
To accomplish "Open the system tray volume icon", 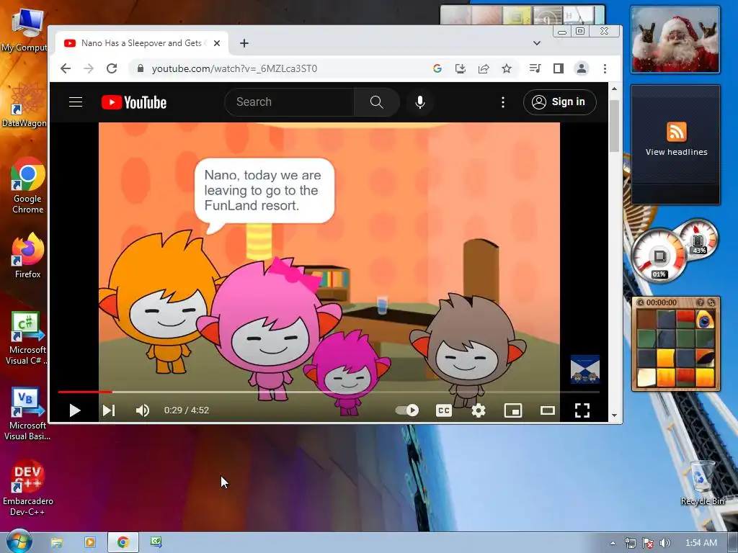I will [665, 543].
